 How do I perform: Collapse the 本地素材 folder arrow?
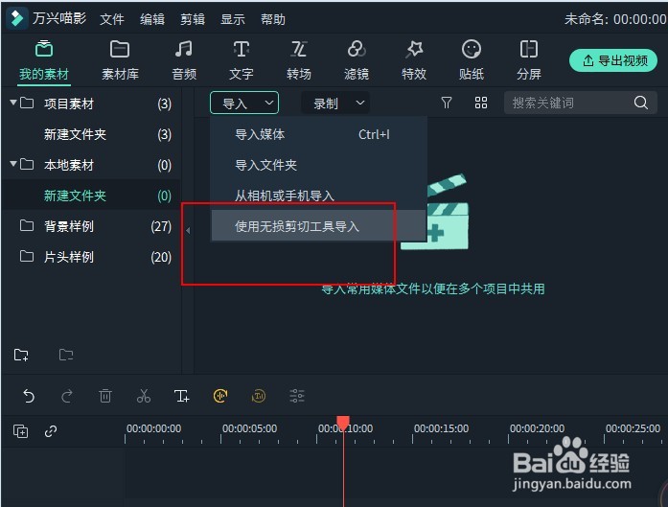(x=13, y=164)
